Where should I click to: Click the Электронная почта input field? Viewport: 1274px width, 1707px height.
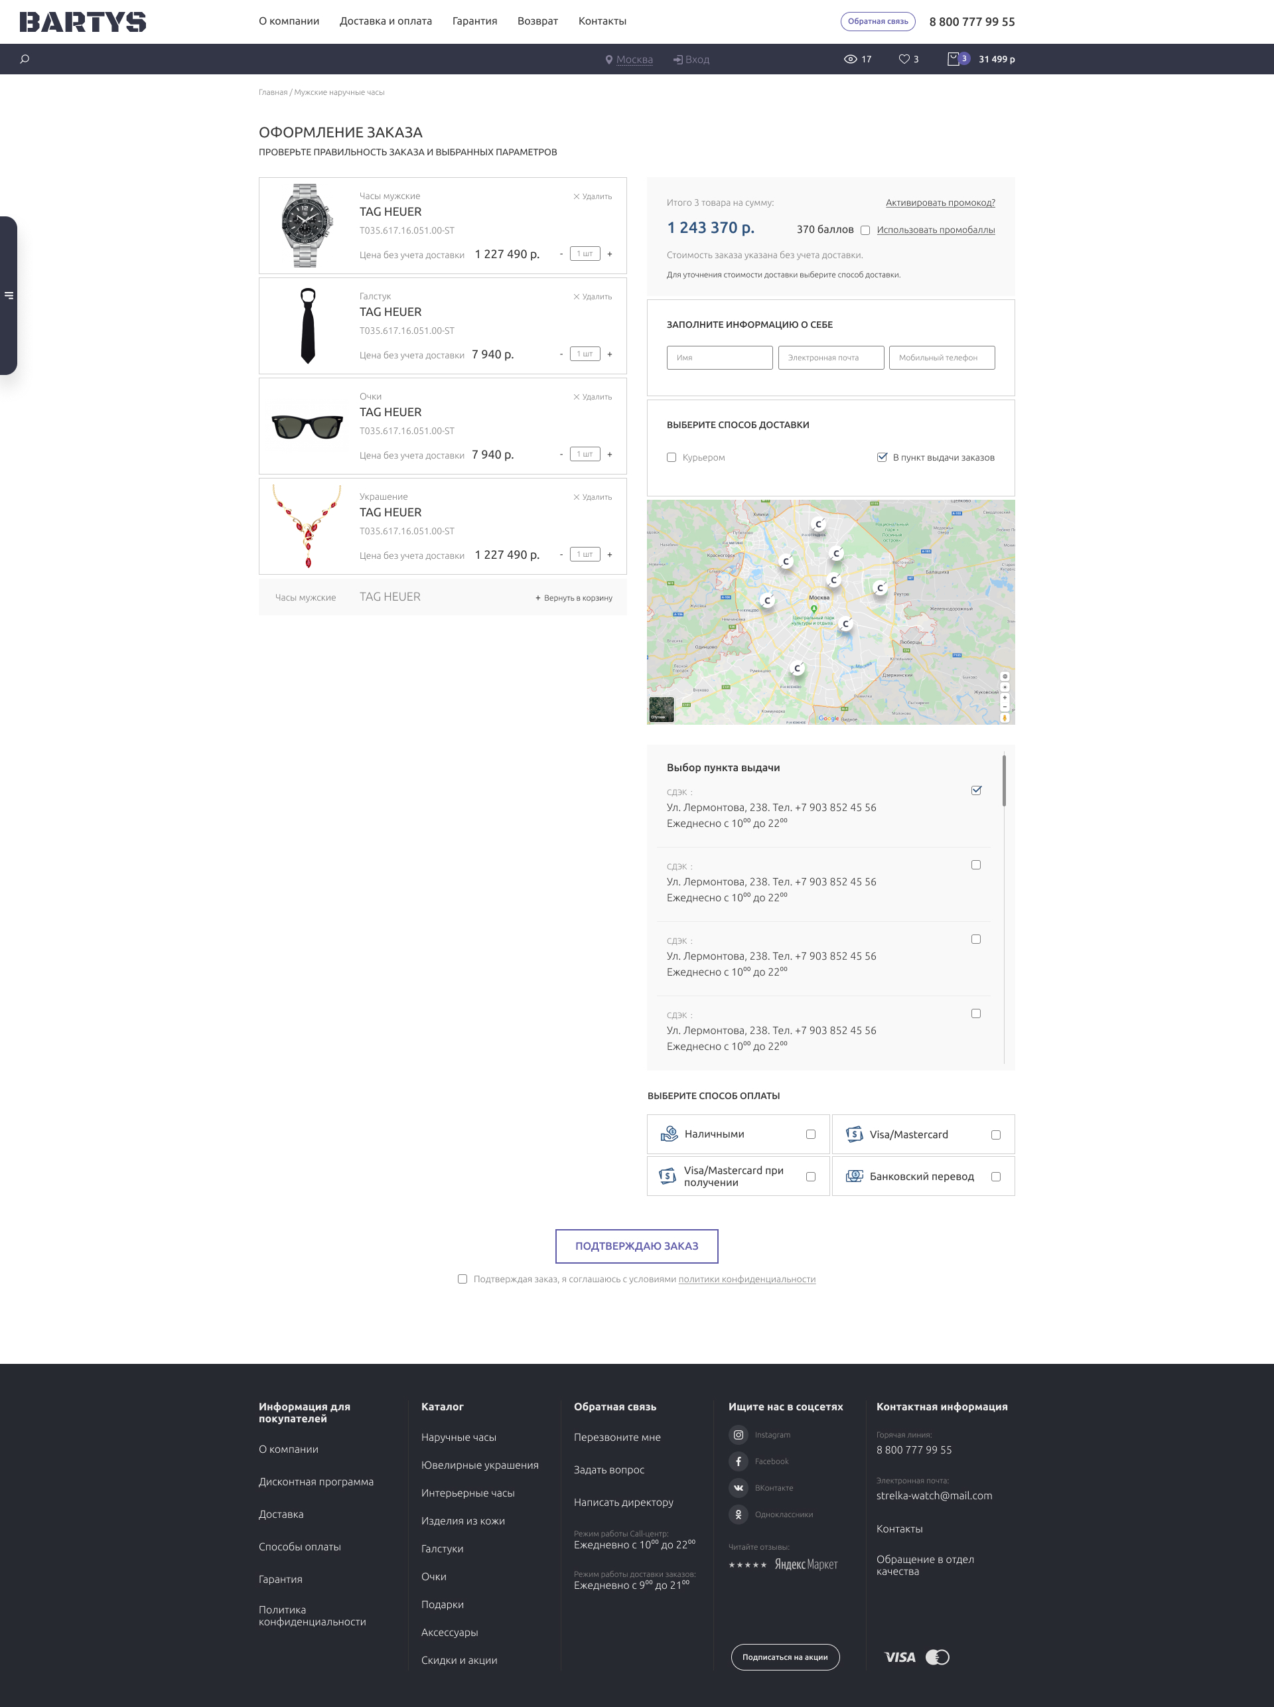pos(831,358)
